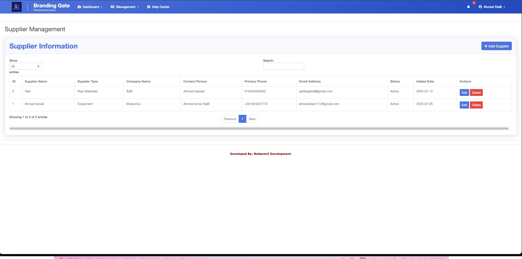The width and height of the screenshot is (522, 259).
Task: Focus the Search input field
Action: click(283, 66)
